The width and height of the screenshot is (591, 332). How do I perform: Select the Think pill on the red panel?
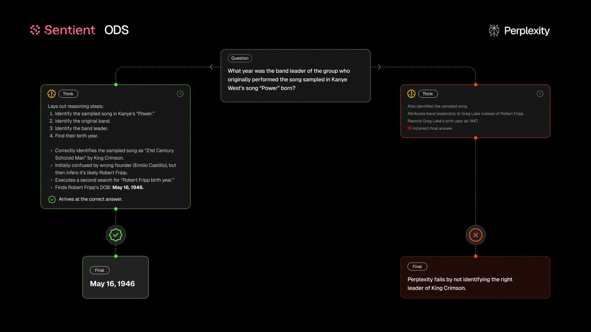tap(427, 93)
